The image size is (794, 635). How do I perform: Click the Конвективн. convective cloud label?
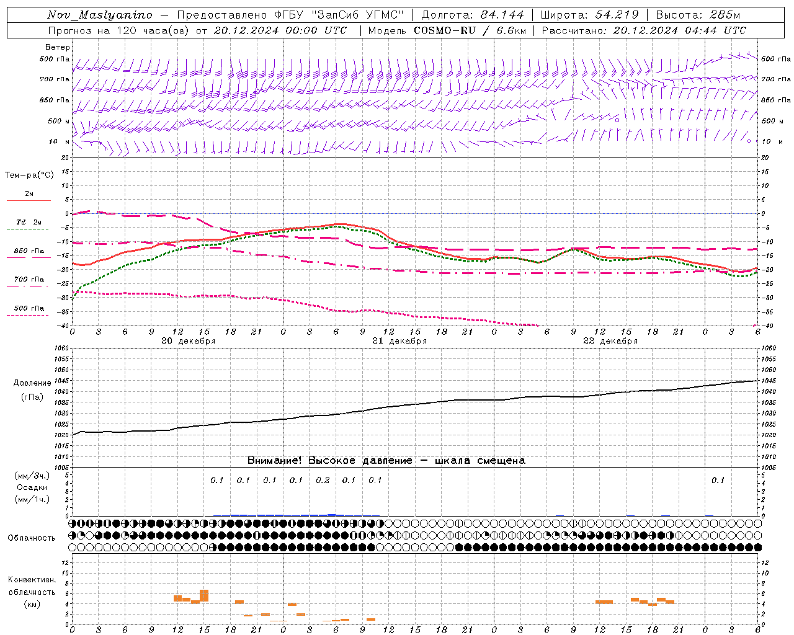(x=32, y=580)
